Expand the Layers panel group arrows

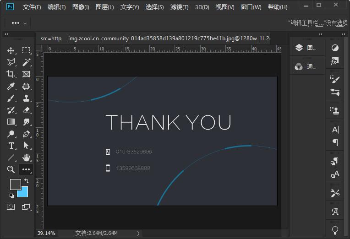[x=321, y=34]
